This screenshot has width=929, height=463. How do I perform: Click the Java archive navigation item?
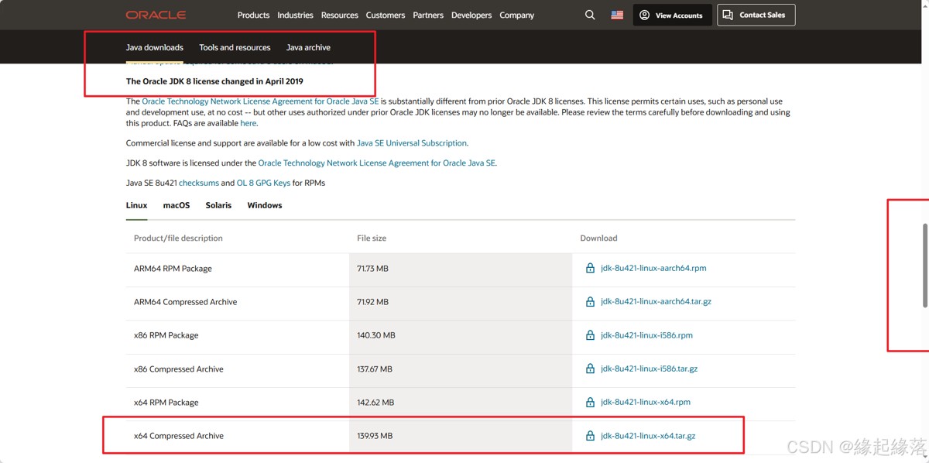(x=308, y=47)
